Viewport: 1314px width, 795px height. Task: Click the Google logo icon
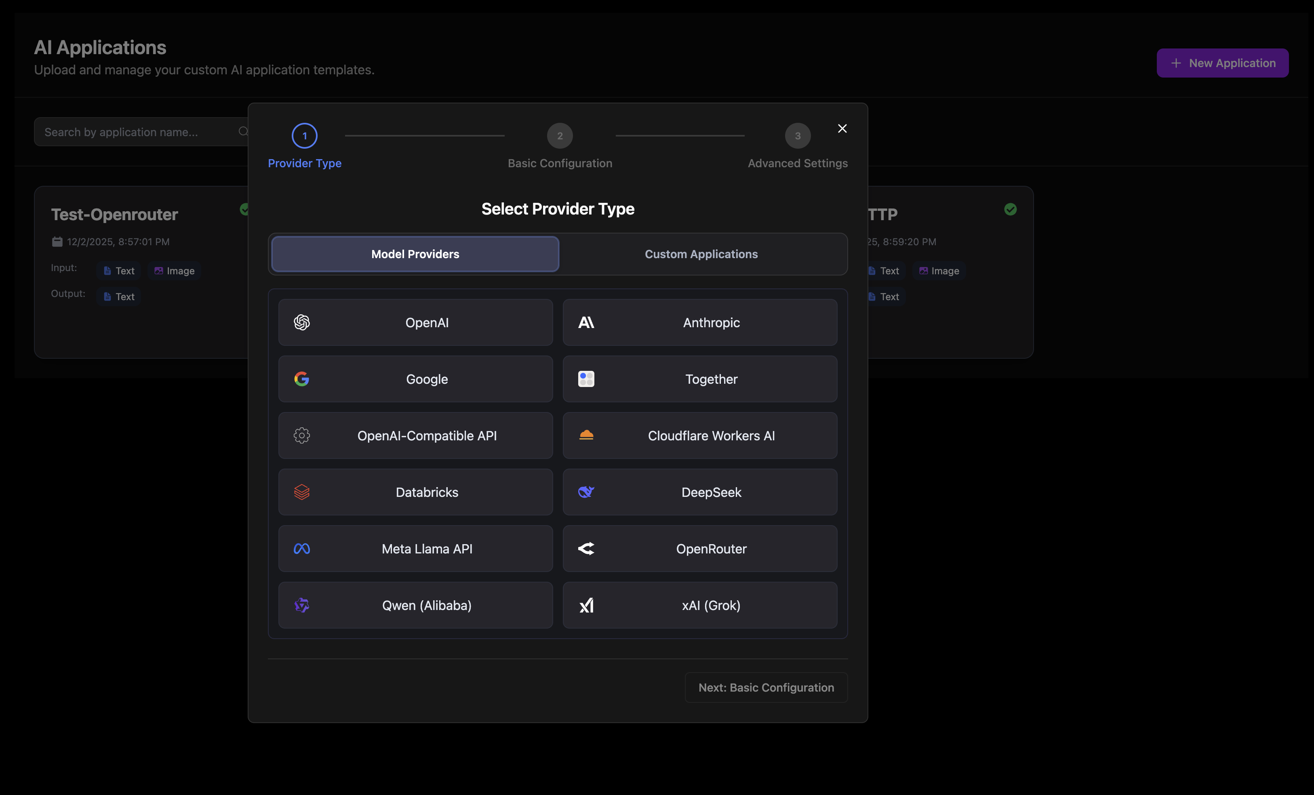coord(302,379)
